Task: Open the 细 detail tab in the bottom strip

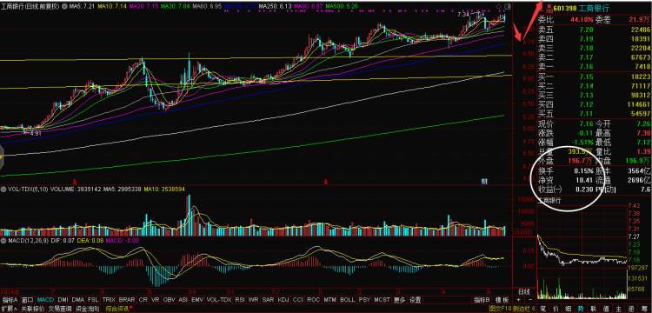Action: pos(568,309)
